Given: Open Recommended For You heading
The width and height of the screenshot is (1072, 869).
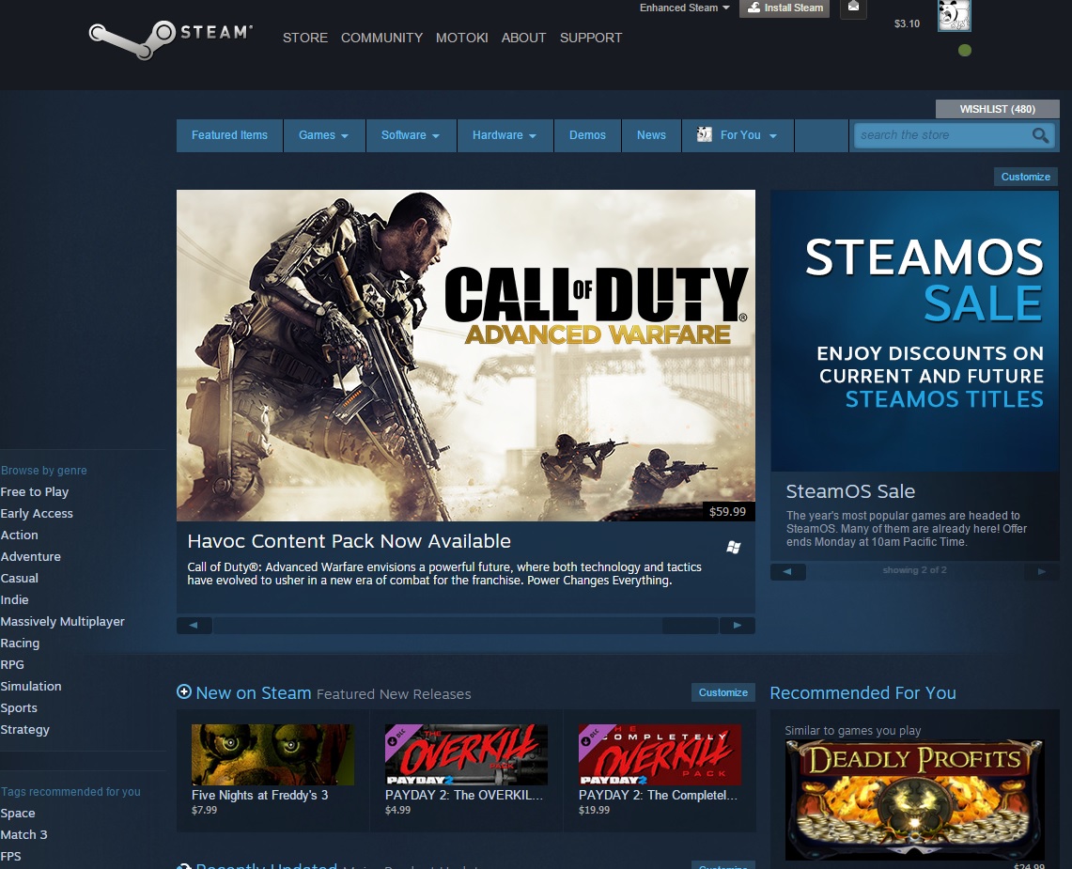Looking at the screenshot, I should tap(862, 692).
